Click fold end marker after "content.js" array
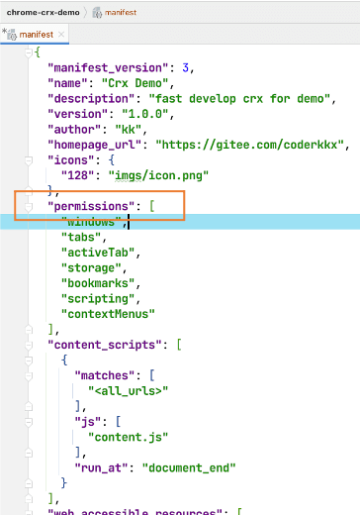360x515 pixels. point(29,453)
